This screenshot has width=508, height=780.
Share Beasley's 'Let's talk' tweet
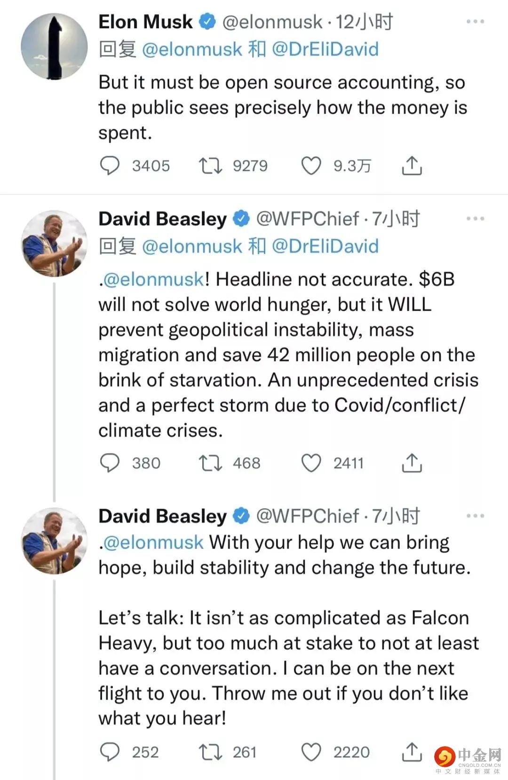[412, 752]
